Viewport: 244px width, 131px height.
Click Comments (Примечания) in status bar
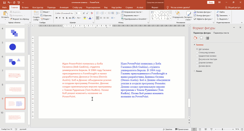181,129
